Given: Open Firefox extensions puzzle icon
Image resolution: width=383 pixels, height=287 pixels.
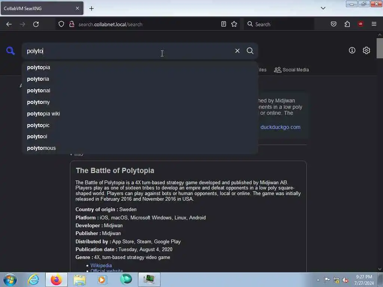Looking at the screenshot, I should pos(347,24).
